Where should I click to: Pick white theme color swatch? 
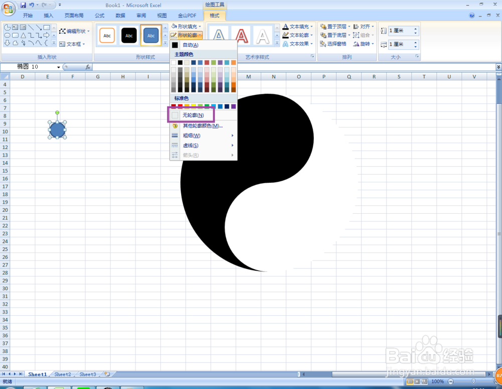click(x=174, y=62)
